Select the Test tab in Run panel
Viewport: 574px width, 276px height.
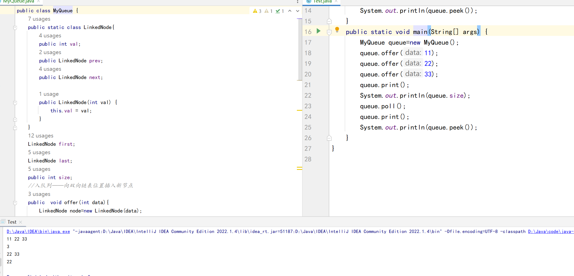coord(12,222)
